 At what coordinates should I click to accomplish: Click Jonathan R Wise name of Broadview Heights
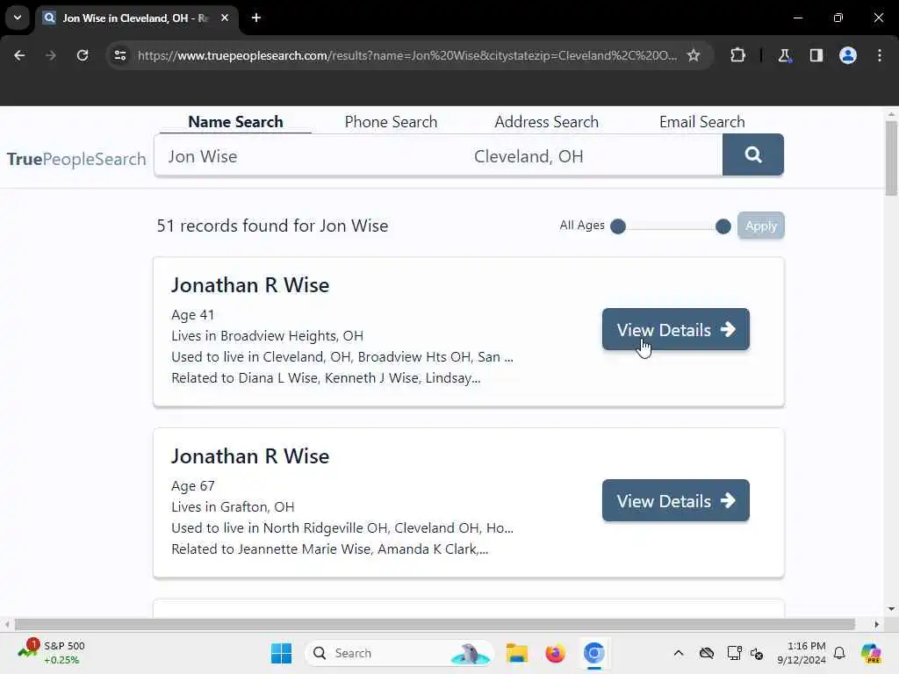[x=250, y=285]
